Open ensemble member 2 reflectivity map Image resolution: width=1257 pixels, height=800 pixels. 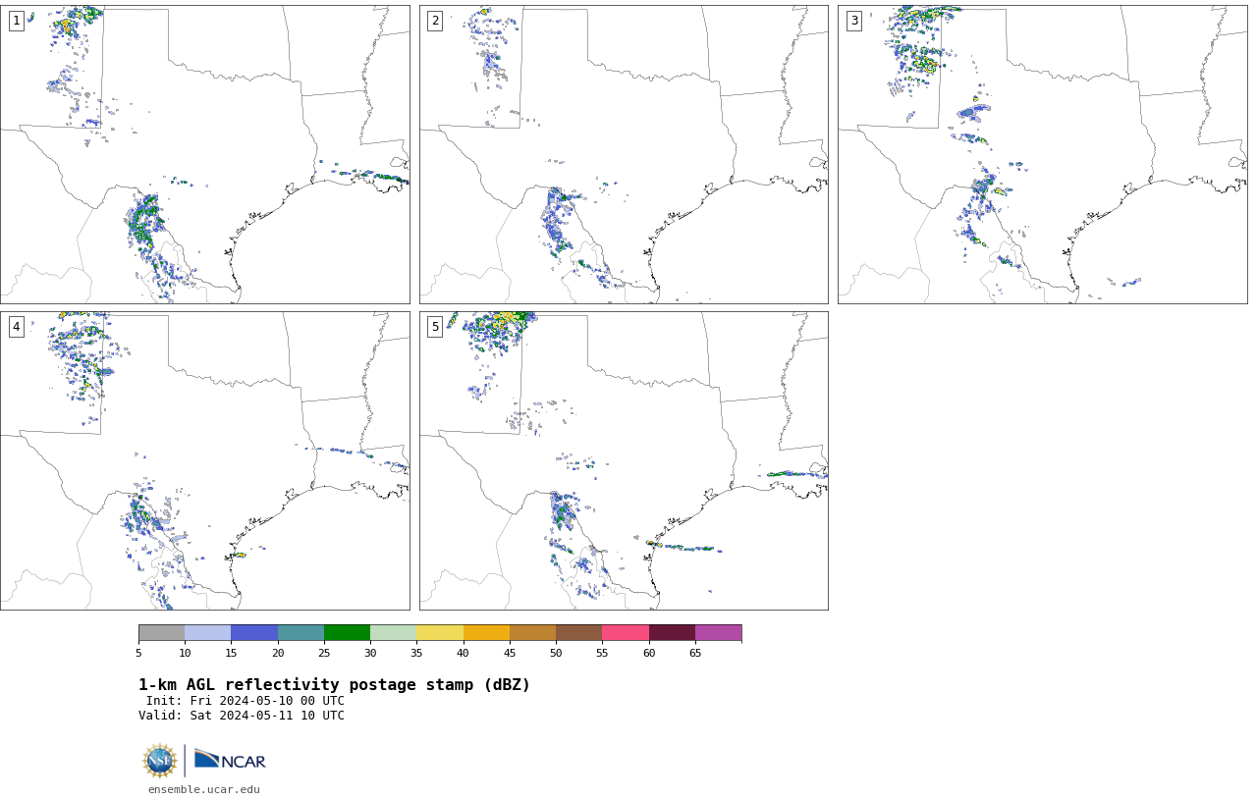pyautogui.click(x=624, y=154)
